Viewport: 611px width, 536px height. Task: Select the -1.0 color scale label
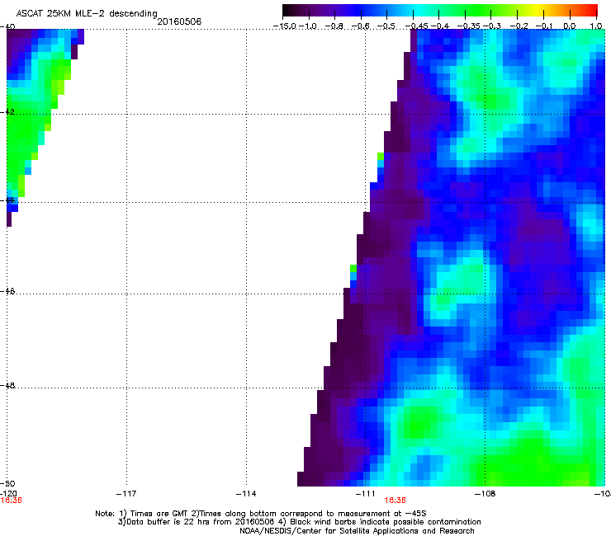click(308, 26)
